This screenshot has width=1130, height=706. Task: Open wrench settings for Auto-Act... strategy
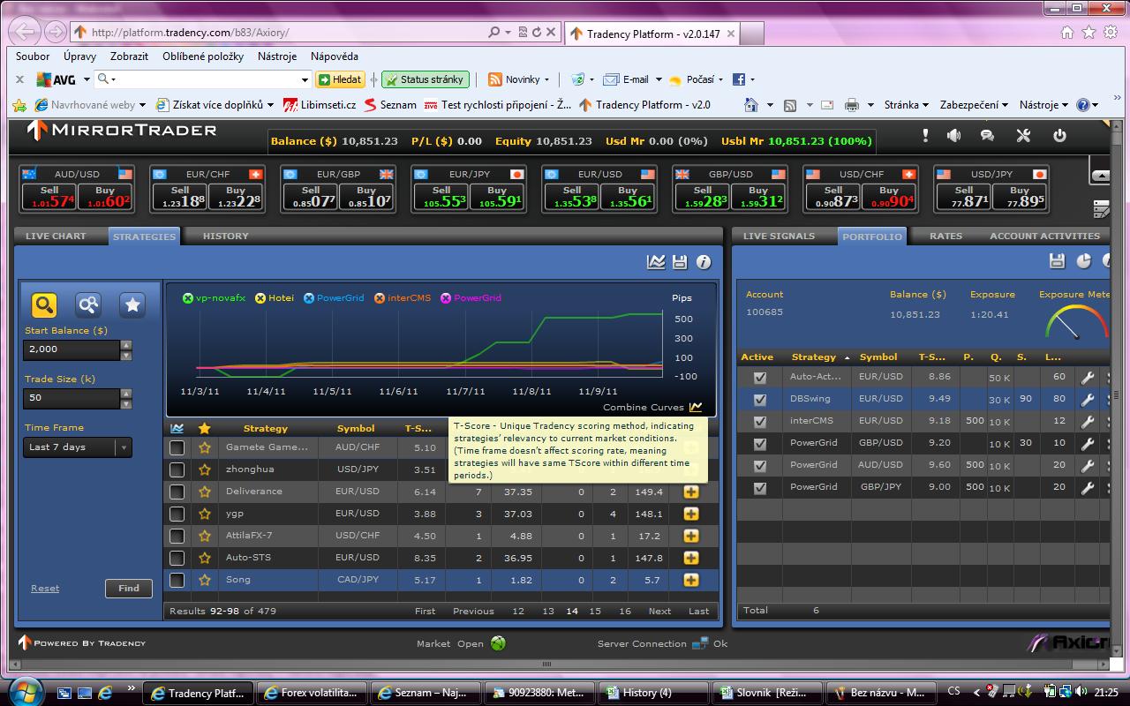pyautogui.click(x=1088, y=377)
